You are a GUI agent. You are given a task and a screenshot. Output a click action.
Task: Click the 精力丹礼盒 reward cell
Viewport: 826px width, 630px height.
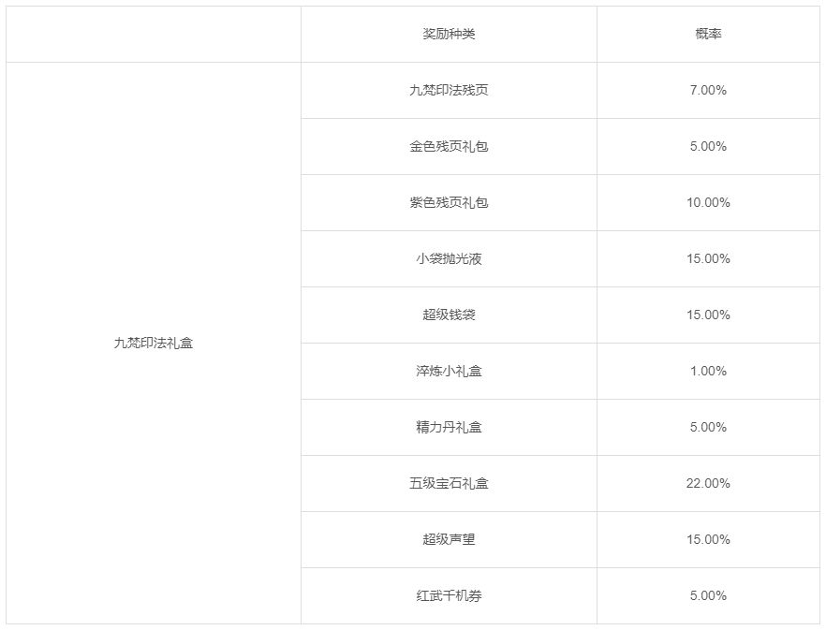(x=449, y=428)
